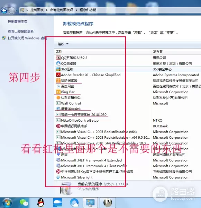Open the Windows Start button
Viewport: 201px width, 208px height.
[7, 202]
